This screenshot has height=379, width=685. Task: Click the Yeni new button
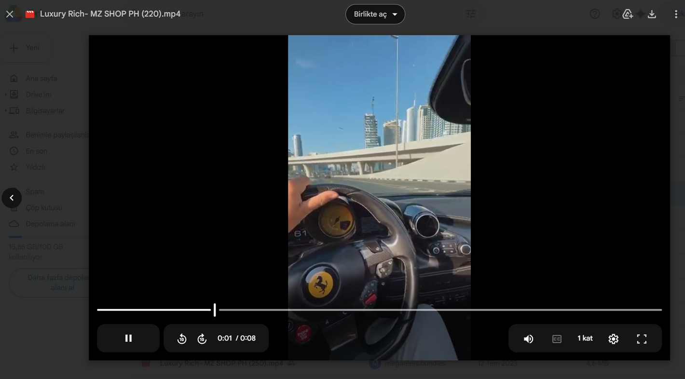point(26,48)
